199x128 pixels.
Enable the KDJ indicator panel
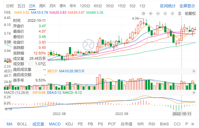69,124
